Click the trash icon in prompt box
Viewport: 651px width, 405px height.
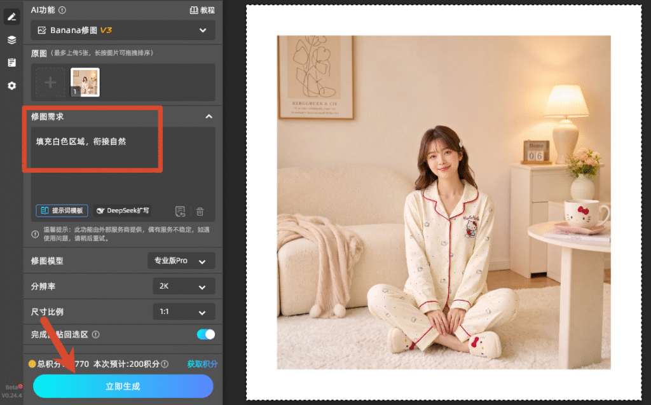pos(200,212)
